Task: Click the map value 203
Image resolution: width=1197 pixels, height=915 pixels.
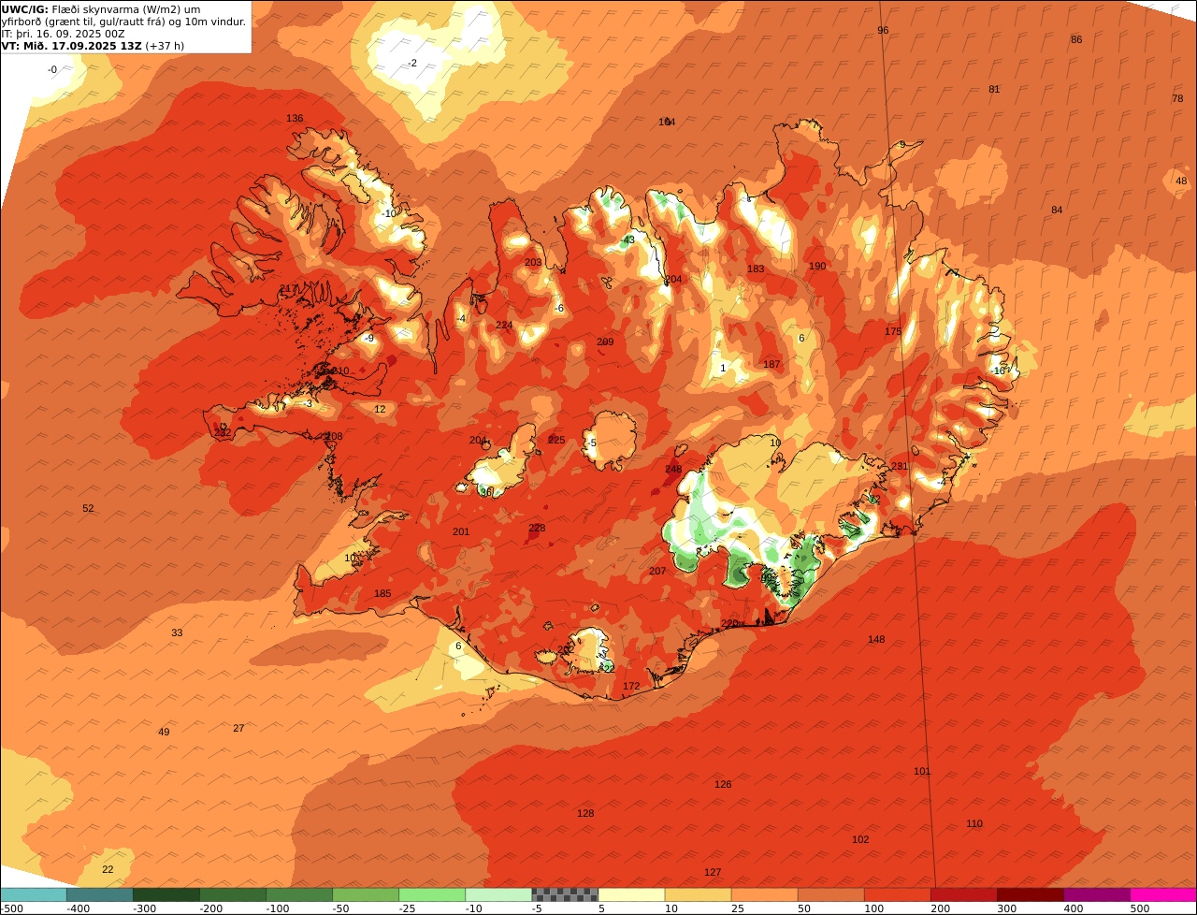Action: point(533,263)
